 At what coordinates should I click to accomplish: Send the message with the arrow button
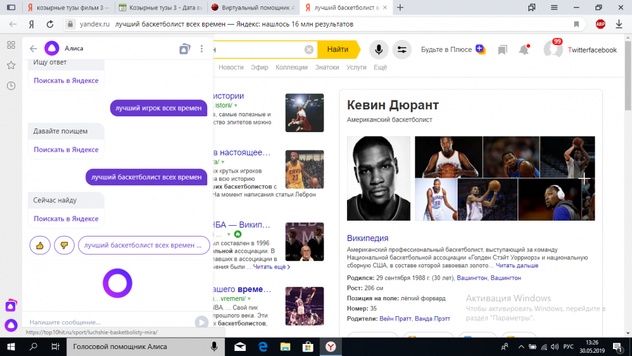[x=201, y=322]
